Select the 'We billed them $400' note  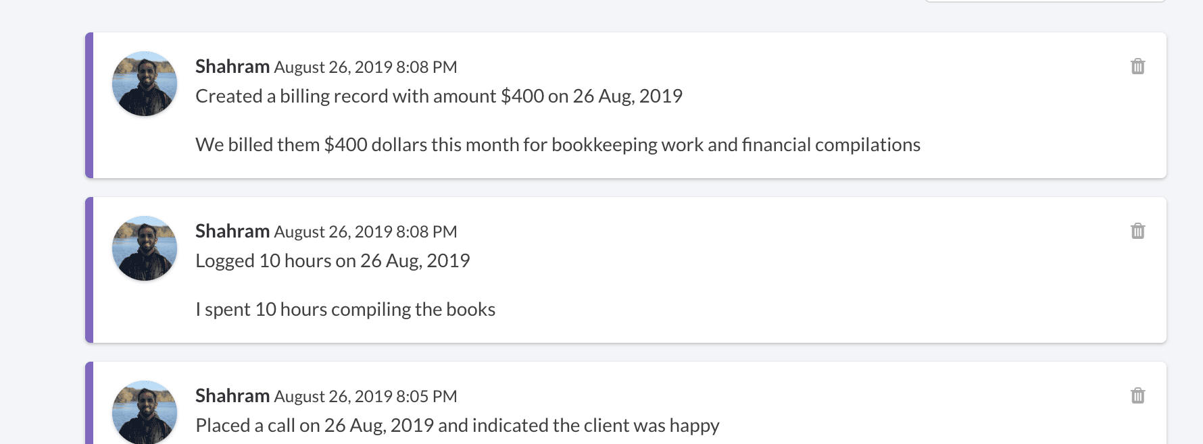pos(558,144)
